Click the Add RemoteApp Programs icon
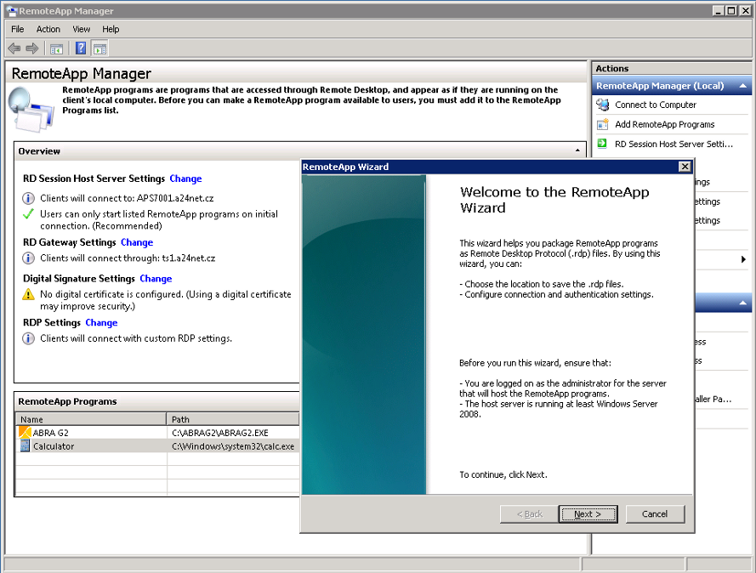Viewport: 756px width, 573px height. [x=603, y=124]
